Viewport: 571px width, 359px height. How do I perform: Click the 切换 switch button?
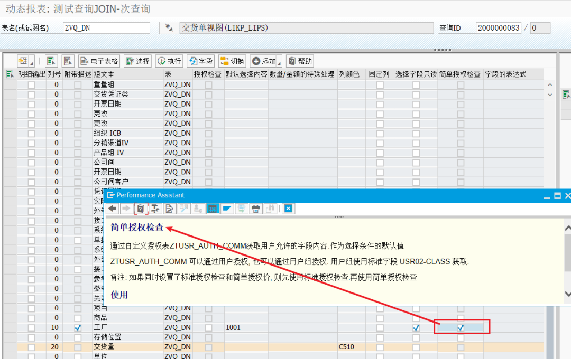[x=232, y=61]
